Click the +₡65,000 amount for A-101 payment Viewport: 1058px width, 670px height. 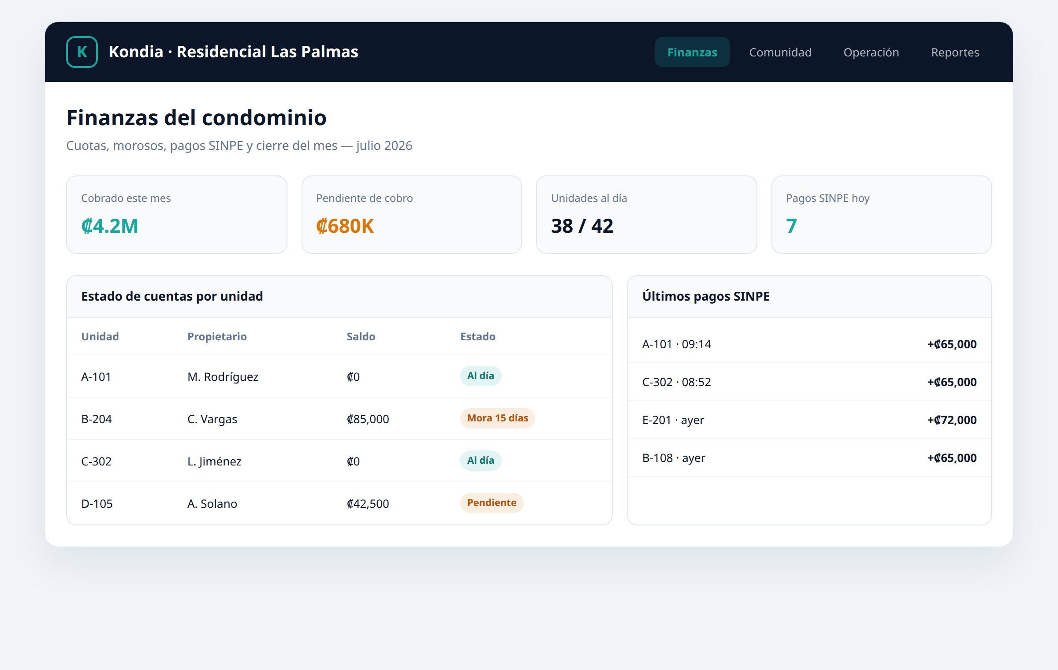(952, 344)
